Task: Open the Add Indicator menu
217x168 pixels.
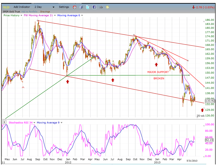Action: coord(22,7)
